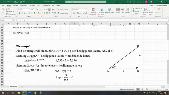169x95 pixels.
Task: Click the insert function fx button
Action: click(x=25, y=20)
